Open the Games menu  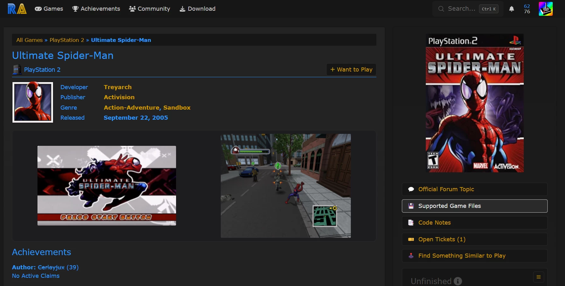tap(49, 9)
